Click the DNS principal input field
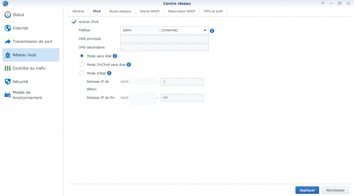Viewport: 354px width, 196px height. tap(164, 39)
